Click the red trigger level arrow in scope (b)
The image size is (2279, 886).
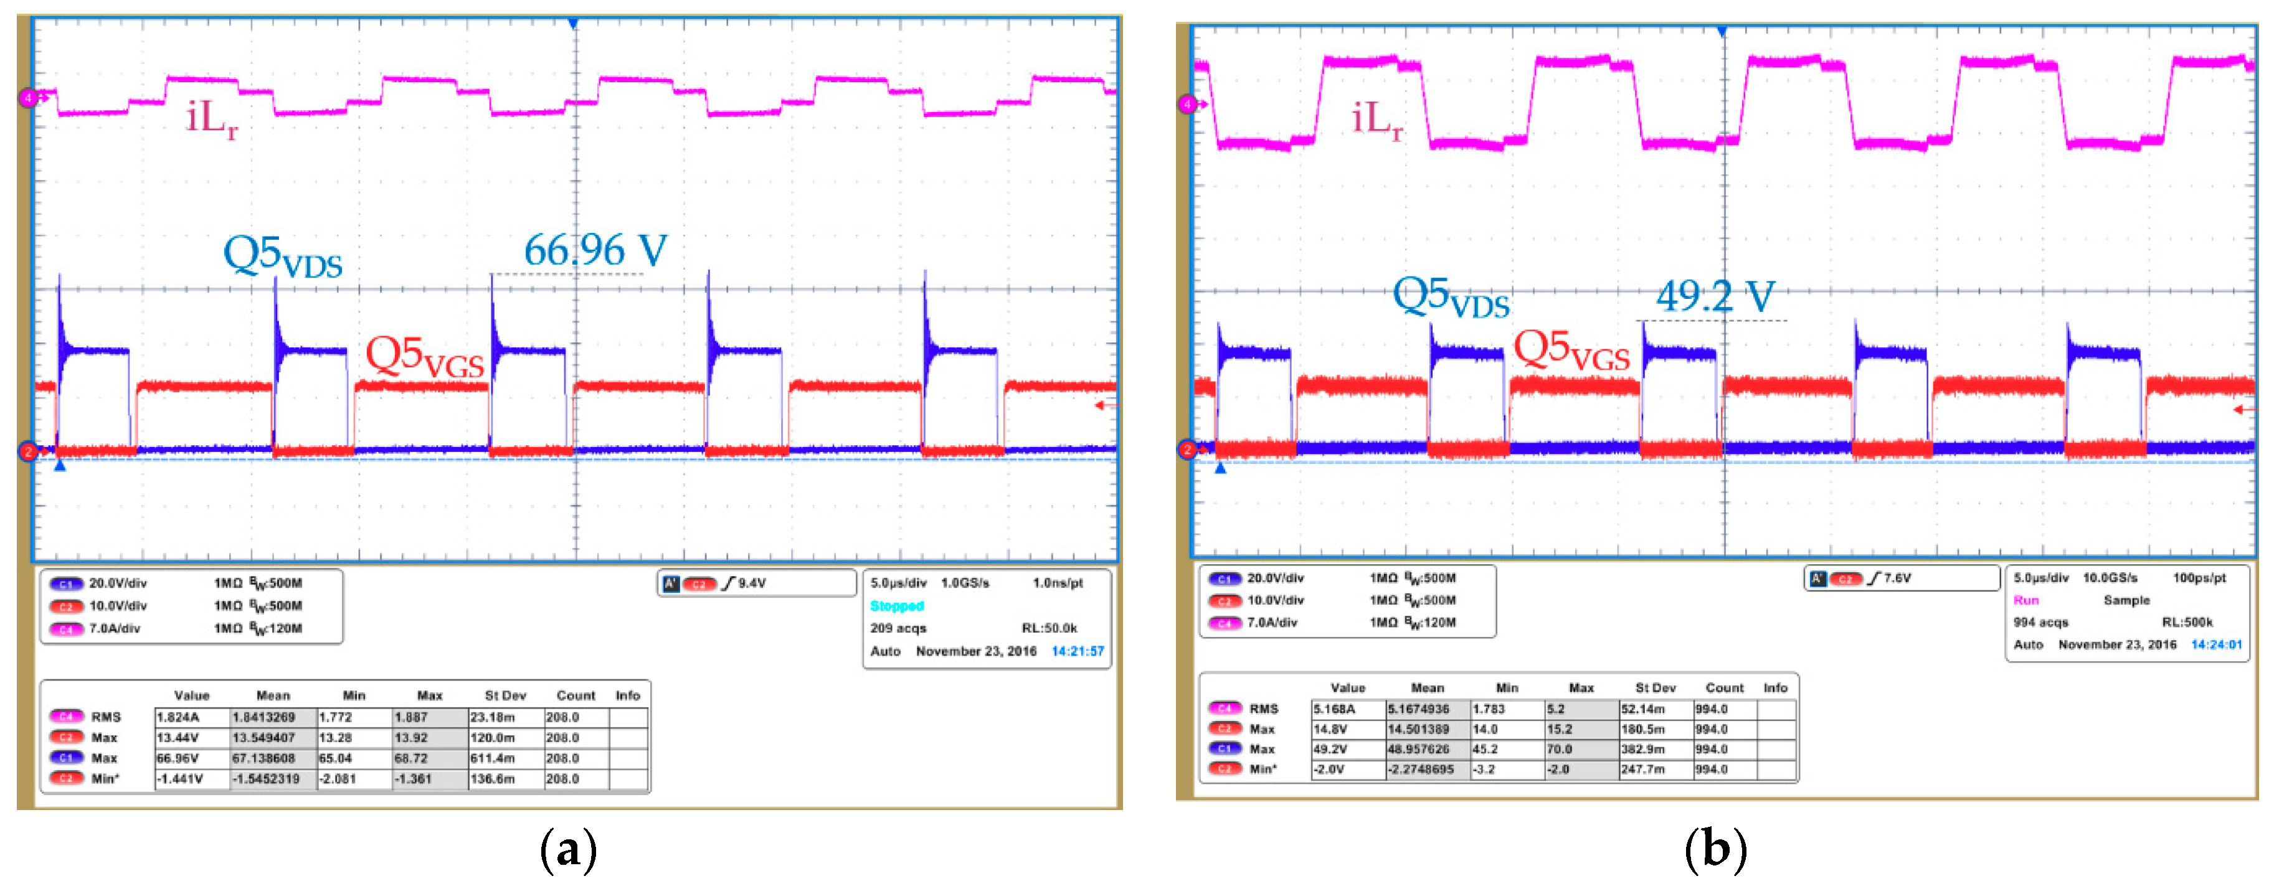2243,410
